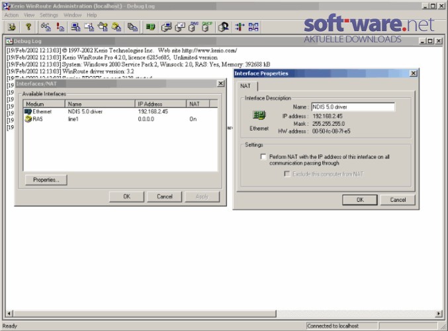Open the error log red exclamation icon

click(60, 27)
